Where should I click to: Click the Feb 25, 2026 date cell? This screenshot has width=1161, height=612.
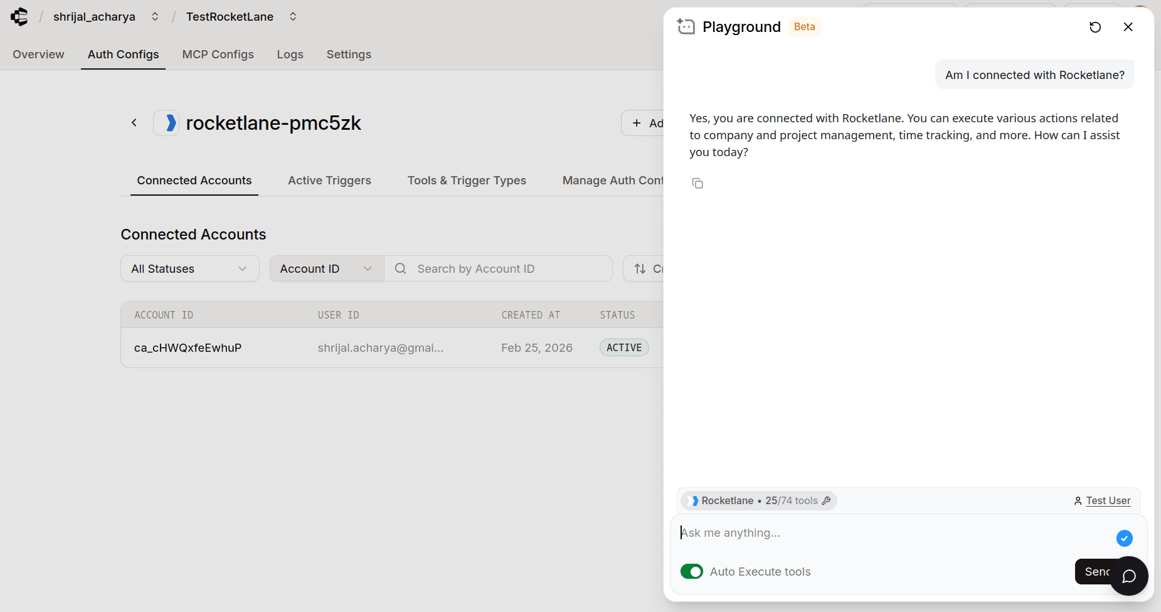point(537,348)
